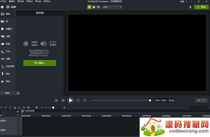Open the 修改(M) menu
The image size is (210, 137).
pos(21,1)
